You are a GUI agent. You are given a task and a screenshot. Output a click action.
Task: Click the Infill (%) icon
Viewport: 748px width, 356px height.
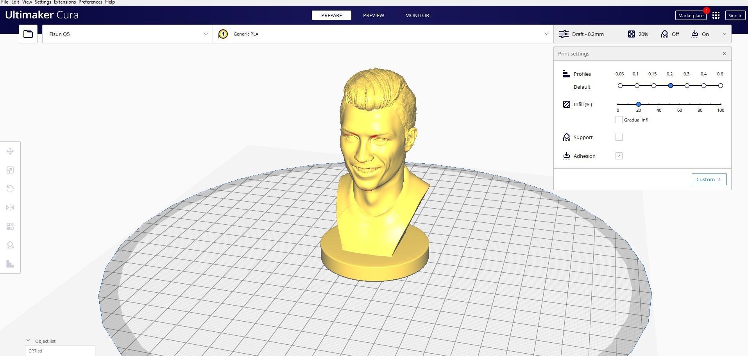click(566, 104)
